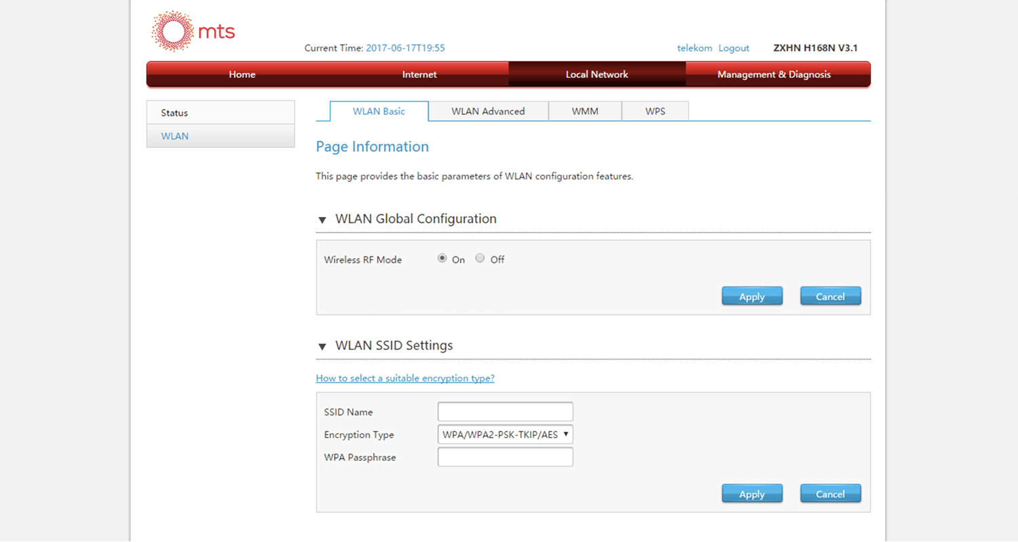Image resolution: width=1018 pixels, height=542 pixels.
Task: Collapse the WLAN Global Configuration section
Action: pos(322,220)
